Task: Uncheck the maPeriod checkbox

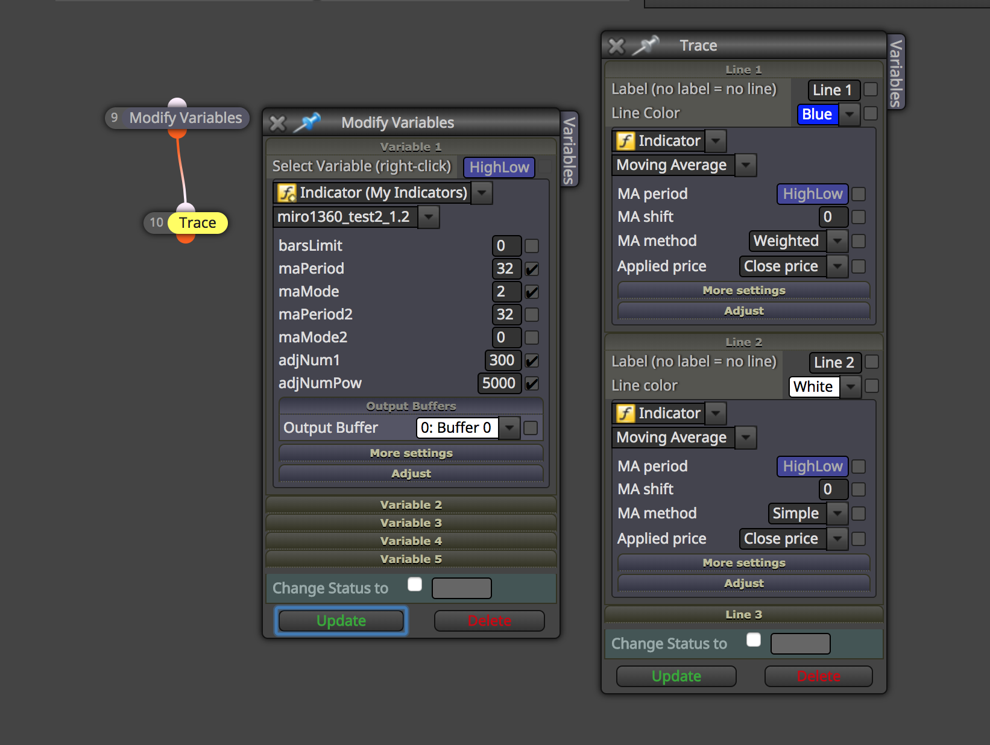Action: (532, 269)
